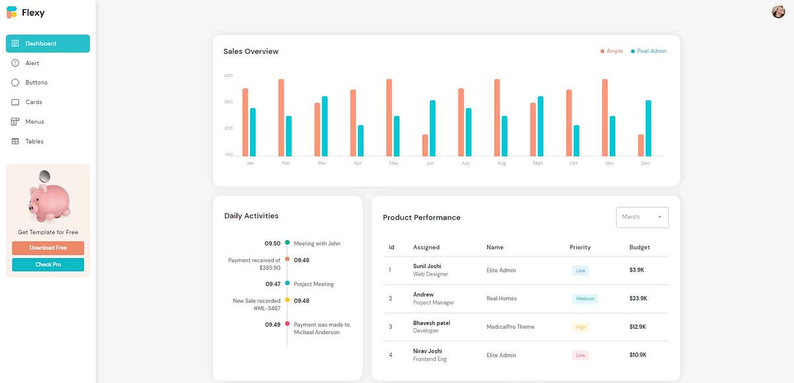The height and width of the screenshot is (383, 794).
Task: Click the Flexy logo icon
Action: (12, 12)
